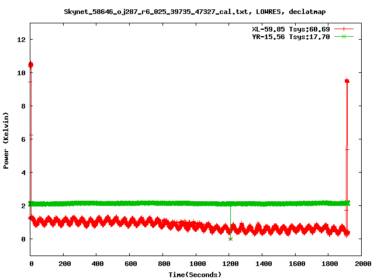Click the x-axis tick label 1600

click(x=297, y=264)
